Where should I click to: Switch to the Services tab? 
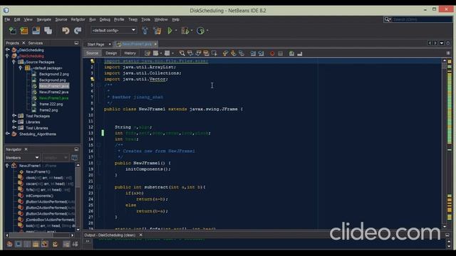tap(36, 43)
